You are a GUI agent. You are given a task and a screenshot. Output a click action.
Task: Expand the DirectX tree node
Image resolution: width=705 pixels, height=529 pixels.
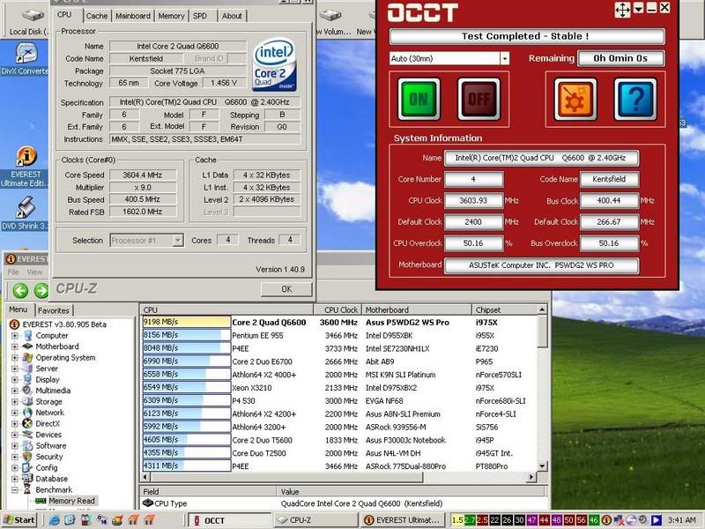click(14, 424)
